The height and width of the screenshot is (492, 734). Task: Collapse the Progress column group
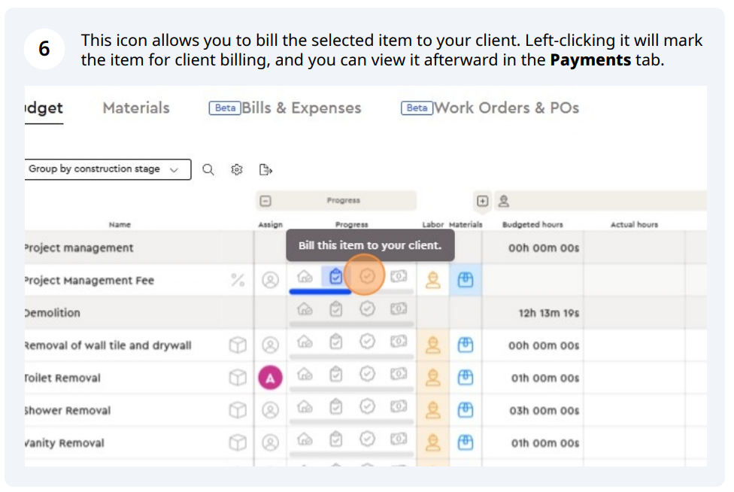pos(265,201)
